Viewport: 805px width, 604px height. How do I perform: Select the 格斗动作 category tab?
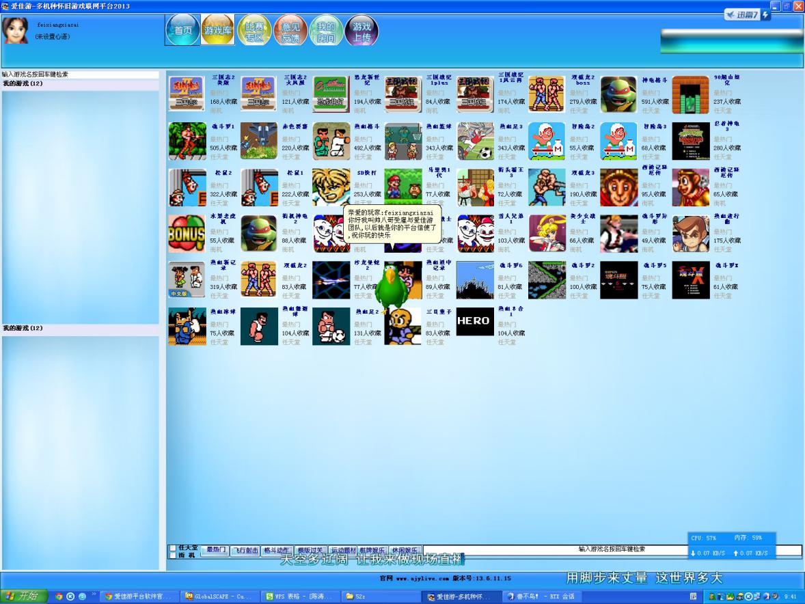(x=277, y=550)
